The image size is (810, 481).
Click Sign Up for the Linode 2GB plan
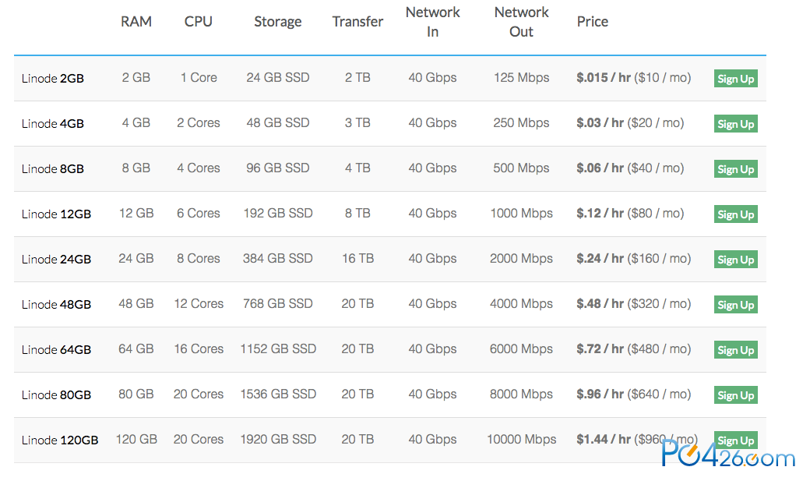click(735, 79)
